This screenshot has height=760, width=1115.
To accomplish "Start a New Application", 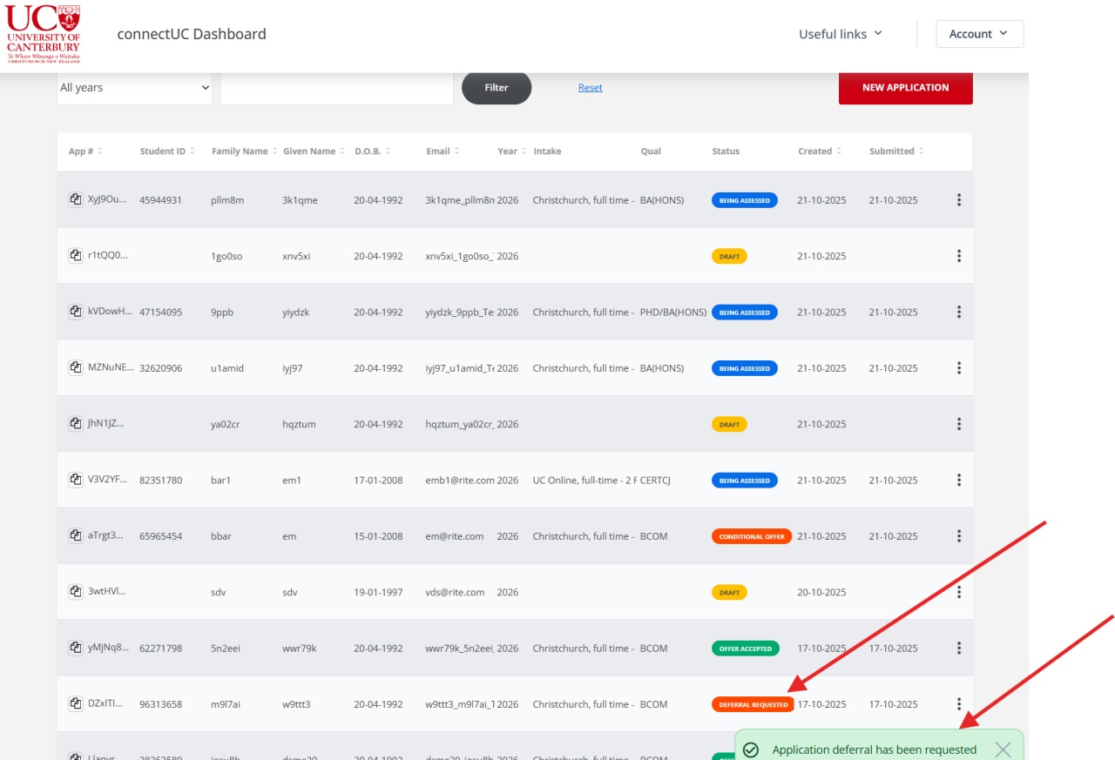I will tap(905, 88).
